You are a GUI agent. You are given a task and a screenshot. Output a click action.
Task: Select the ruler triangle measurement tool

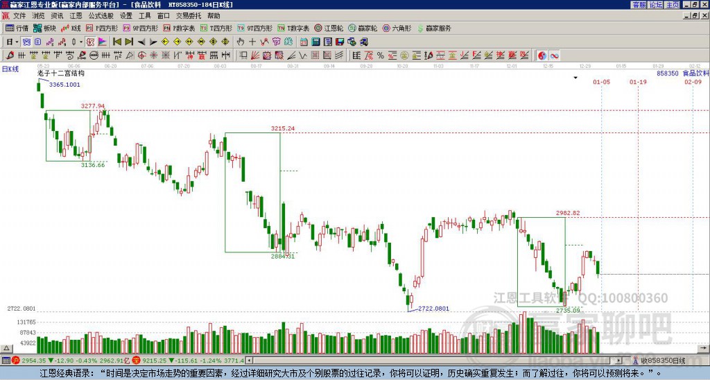[130, 55]
